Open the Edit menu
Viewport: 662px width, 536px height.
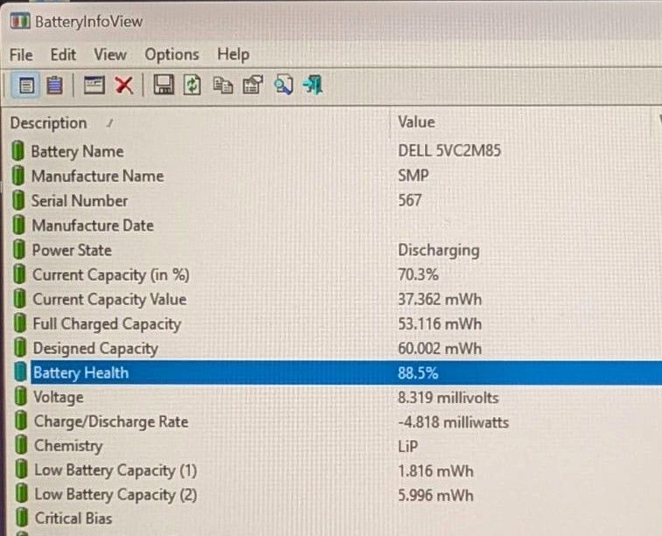coord(63,55)
